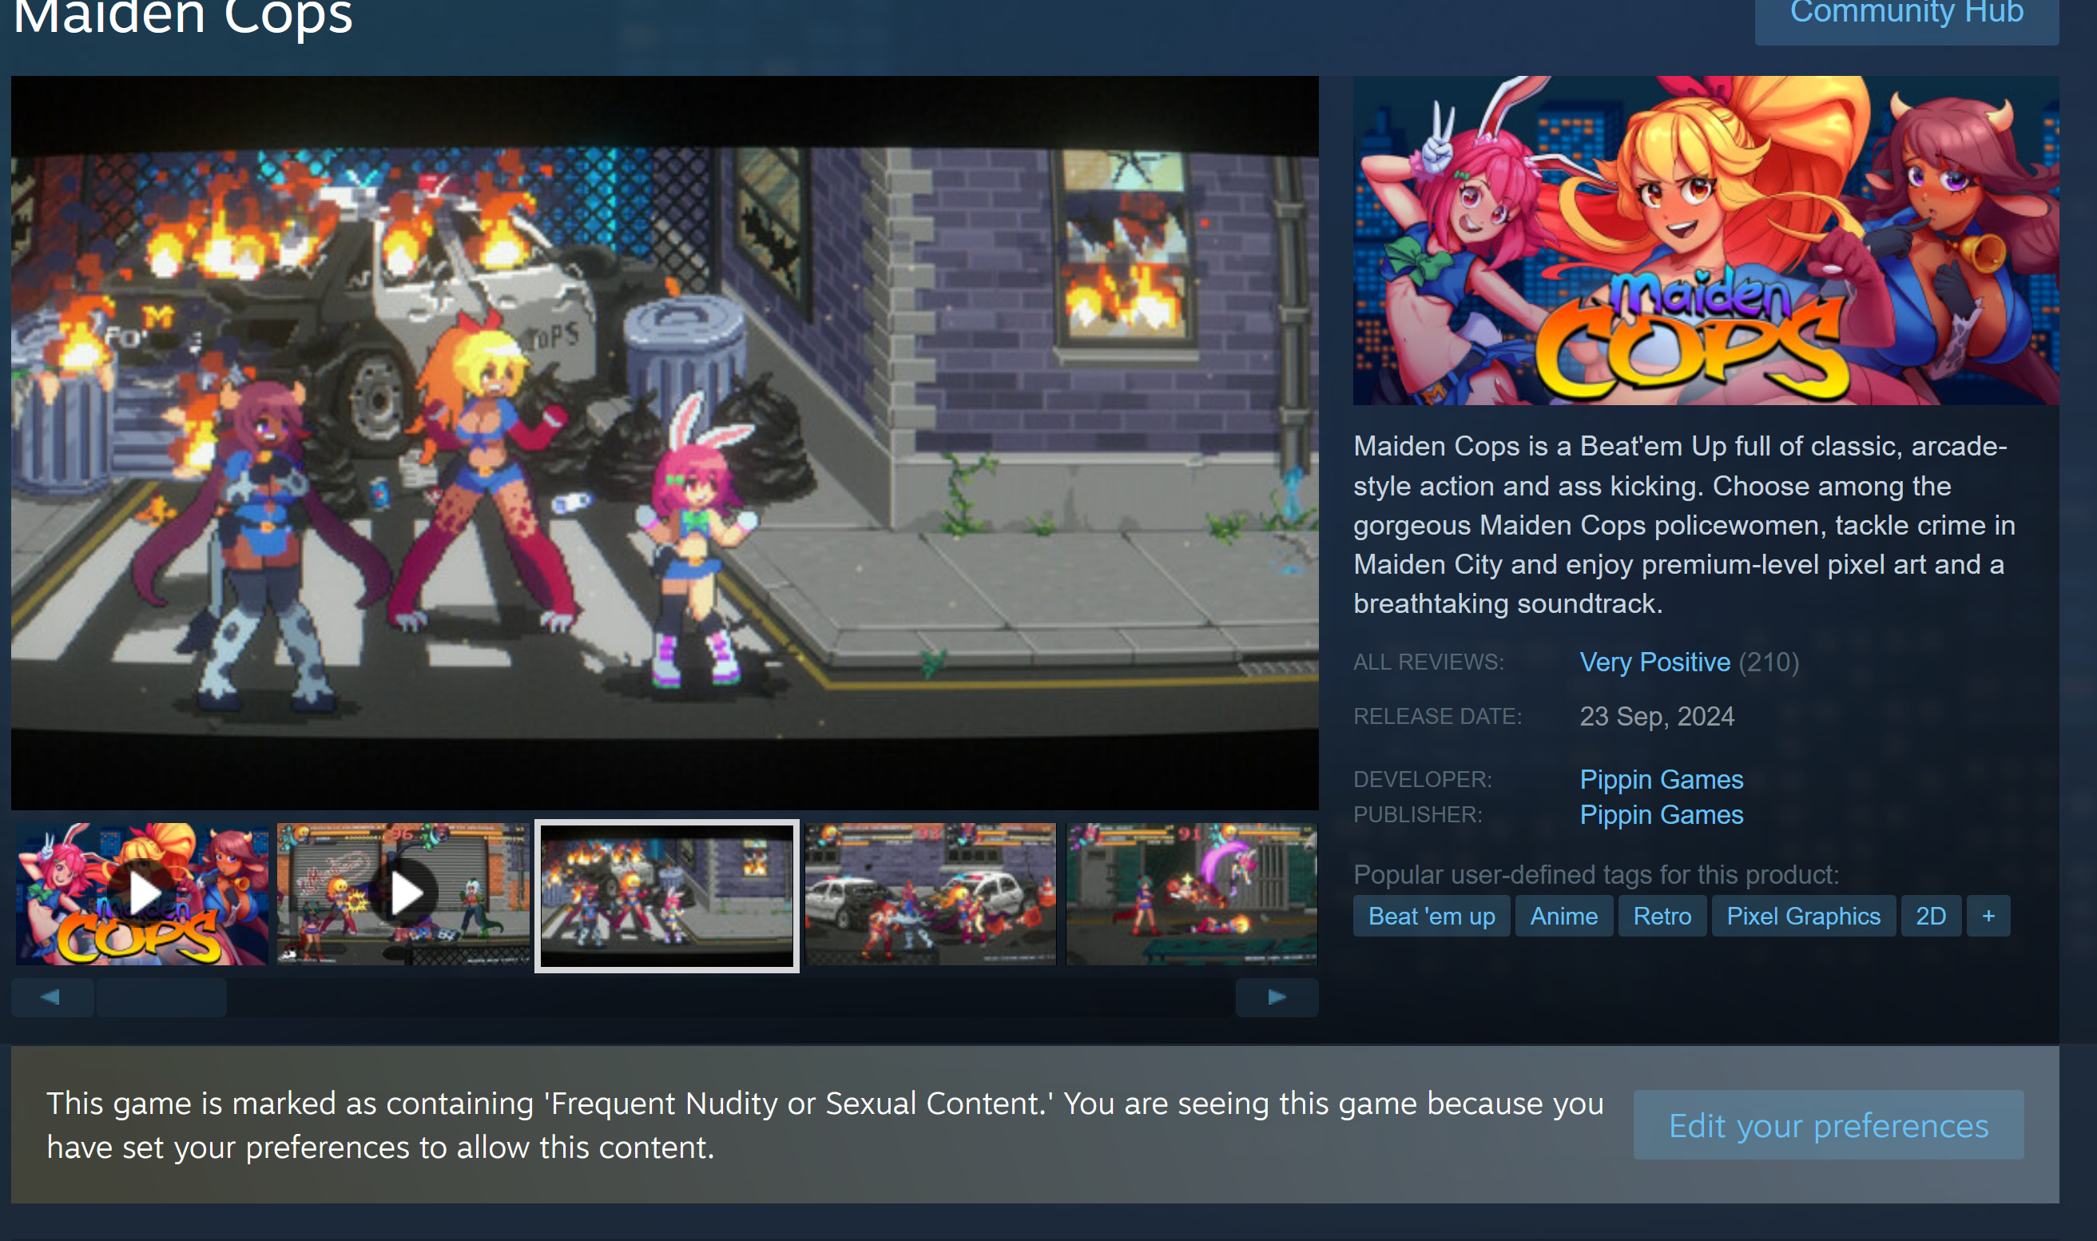Play the second gameplay video thumbnail

403,894
